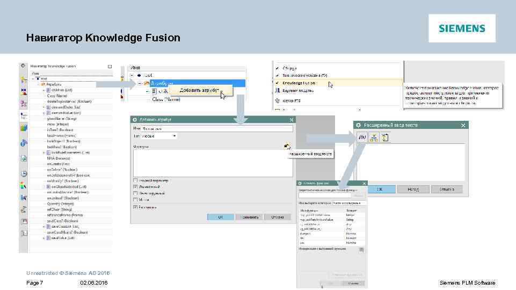Screen dimensions: 516x290
Task: Collapse the demandOrder (List) node
Action: pyautogui.click(x=44, y=107)
